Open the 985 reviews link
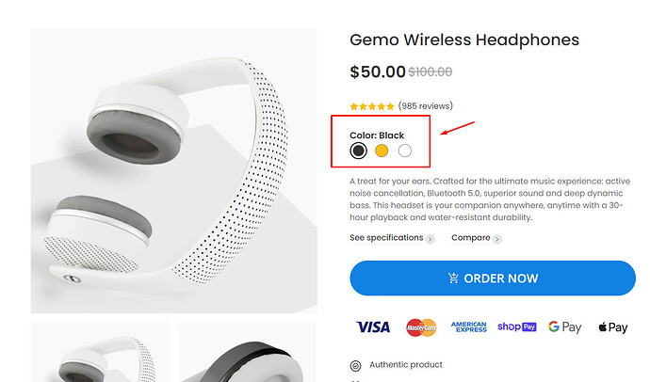The image size is (650, 382). click(425, 106)
